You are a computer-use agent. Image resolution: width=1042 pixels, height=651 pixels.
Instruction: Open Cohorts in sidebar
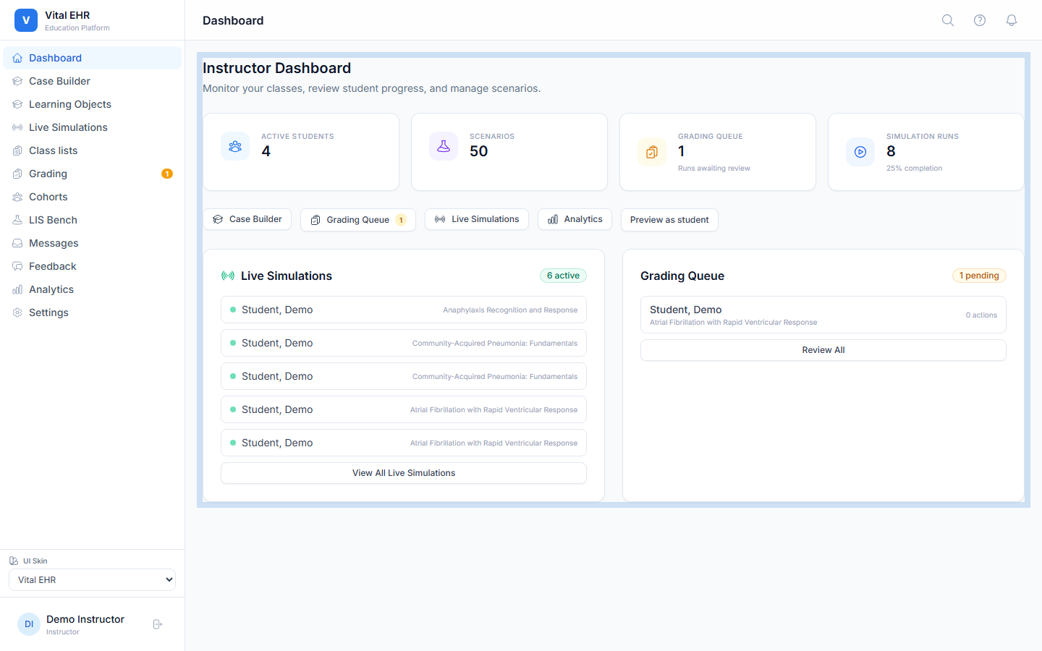pyautogui.click(x=92, y=197)
